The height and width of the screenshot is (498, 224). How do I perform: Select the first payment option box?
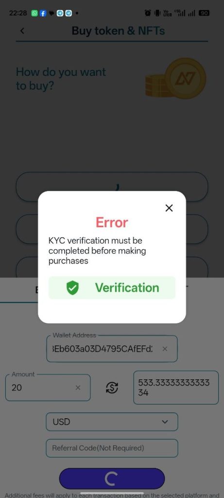(112, 187)
